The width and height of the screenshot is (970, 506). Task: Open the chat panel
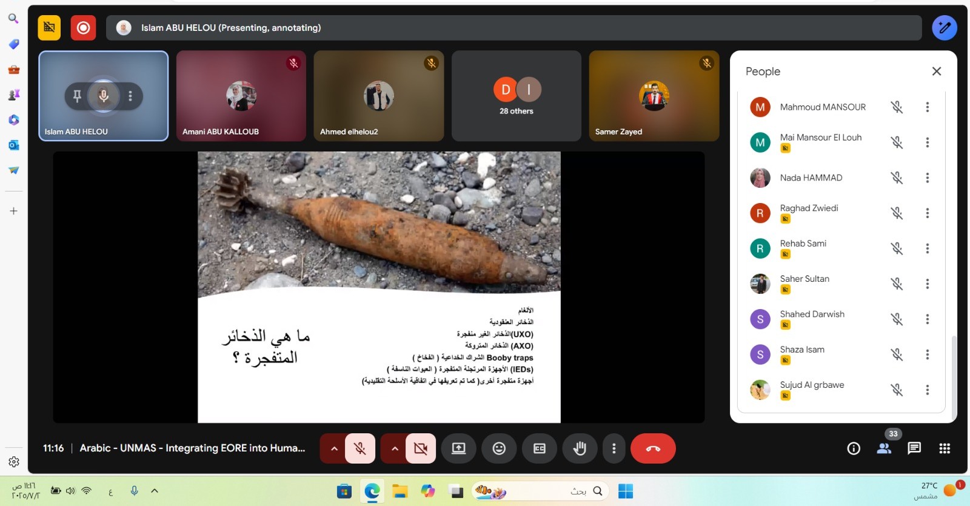[914, 448]
